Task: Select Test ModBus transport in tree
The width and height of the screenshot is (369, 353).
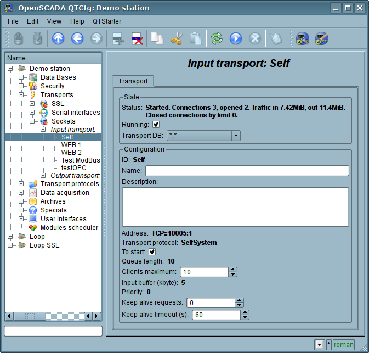Action: coord(81,160)
